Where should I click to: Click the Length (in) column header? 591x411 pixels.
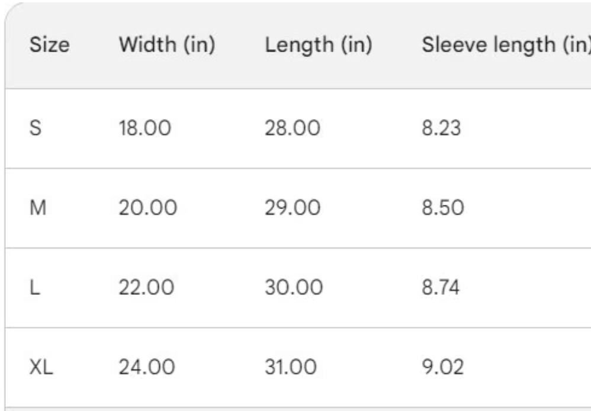click(318, 47)
